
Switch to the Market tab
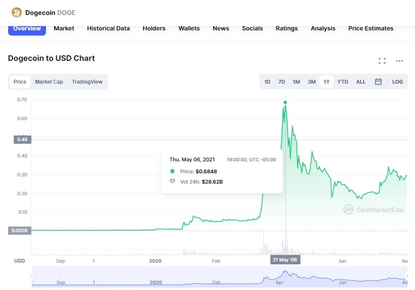click(64, 29)
